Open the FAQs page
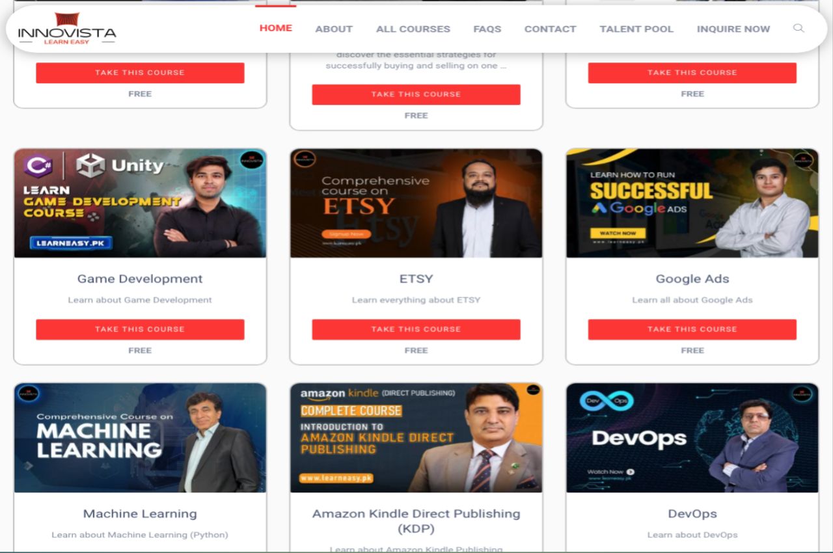833x553 pixels. tap(487, 29)
